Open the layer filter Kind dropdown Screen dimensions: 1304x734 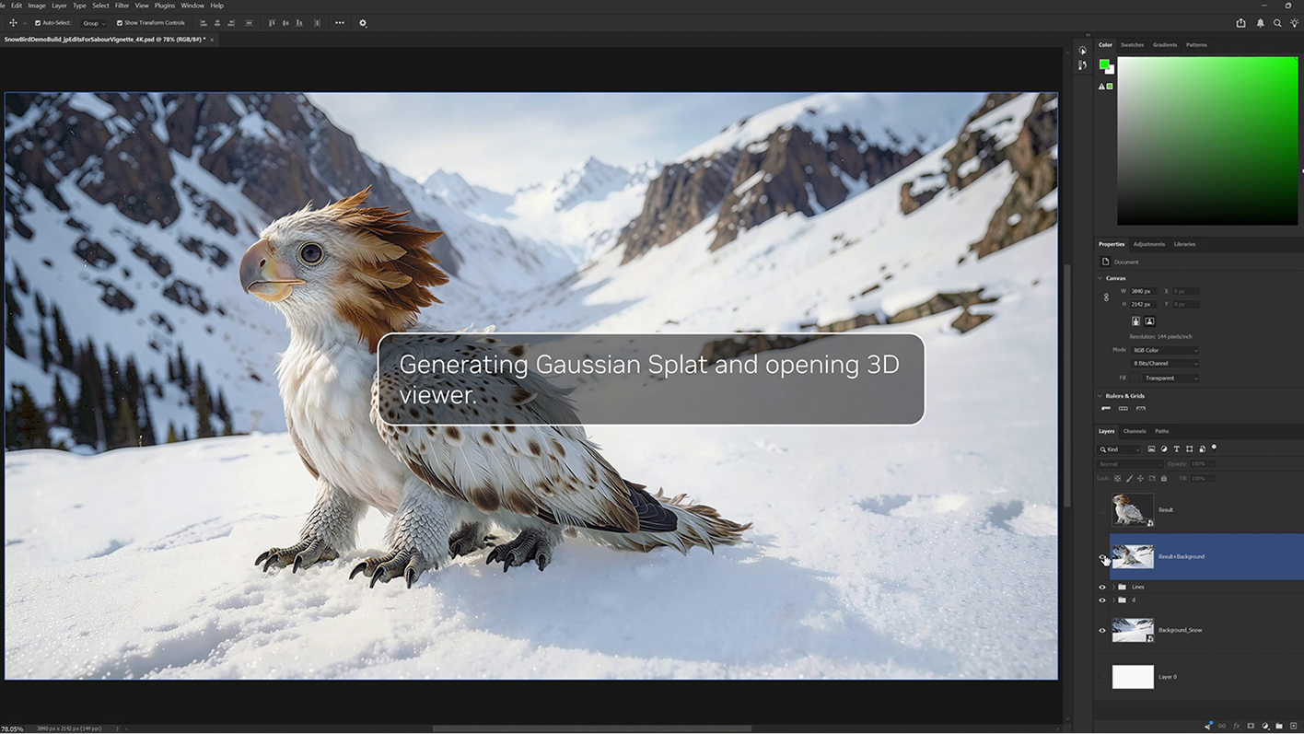coord(1120,449)
